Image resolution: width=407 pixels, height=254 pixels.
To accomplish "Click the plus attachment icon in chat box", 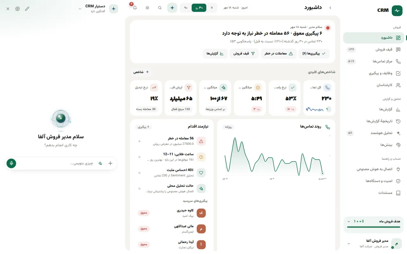I will coord(110,163).
